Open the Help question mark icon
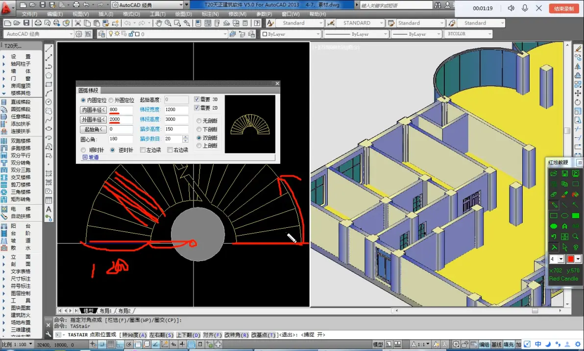Screen dimensions: 584x351 point(257,23)
